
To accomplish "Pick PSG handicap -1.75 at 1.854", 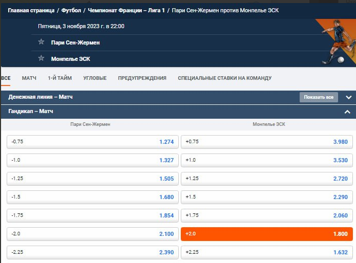I will point(93,215).
